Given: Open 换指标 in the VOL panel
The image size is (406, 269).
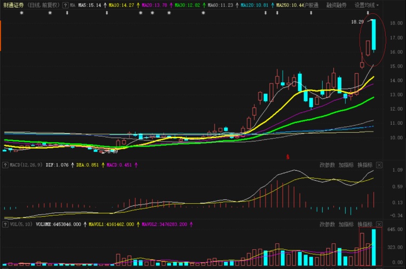Looking at the screenshot, I should pos(365,225).
